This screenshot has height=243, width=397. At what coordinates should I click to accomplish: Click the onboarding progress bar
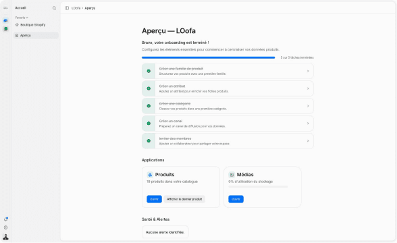tap(209, 58)
